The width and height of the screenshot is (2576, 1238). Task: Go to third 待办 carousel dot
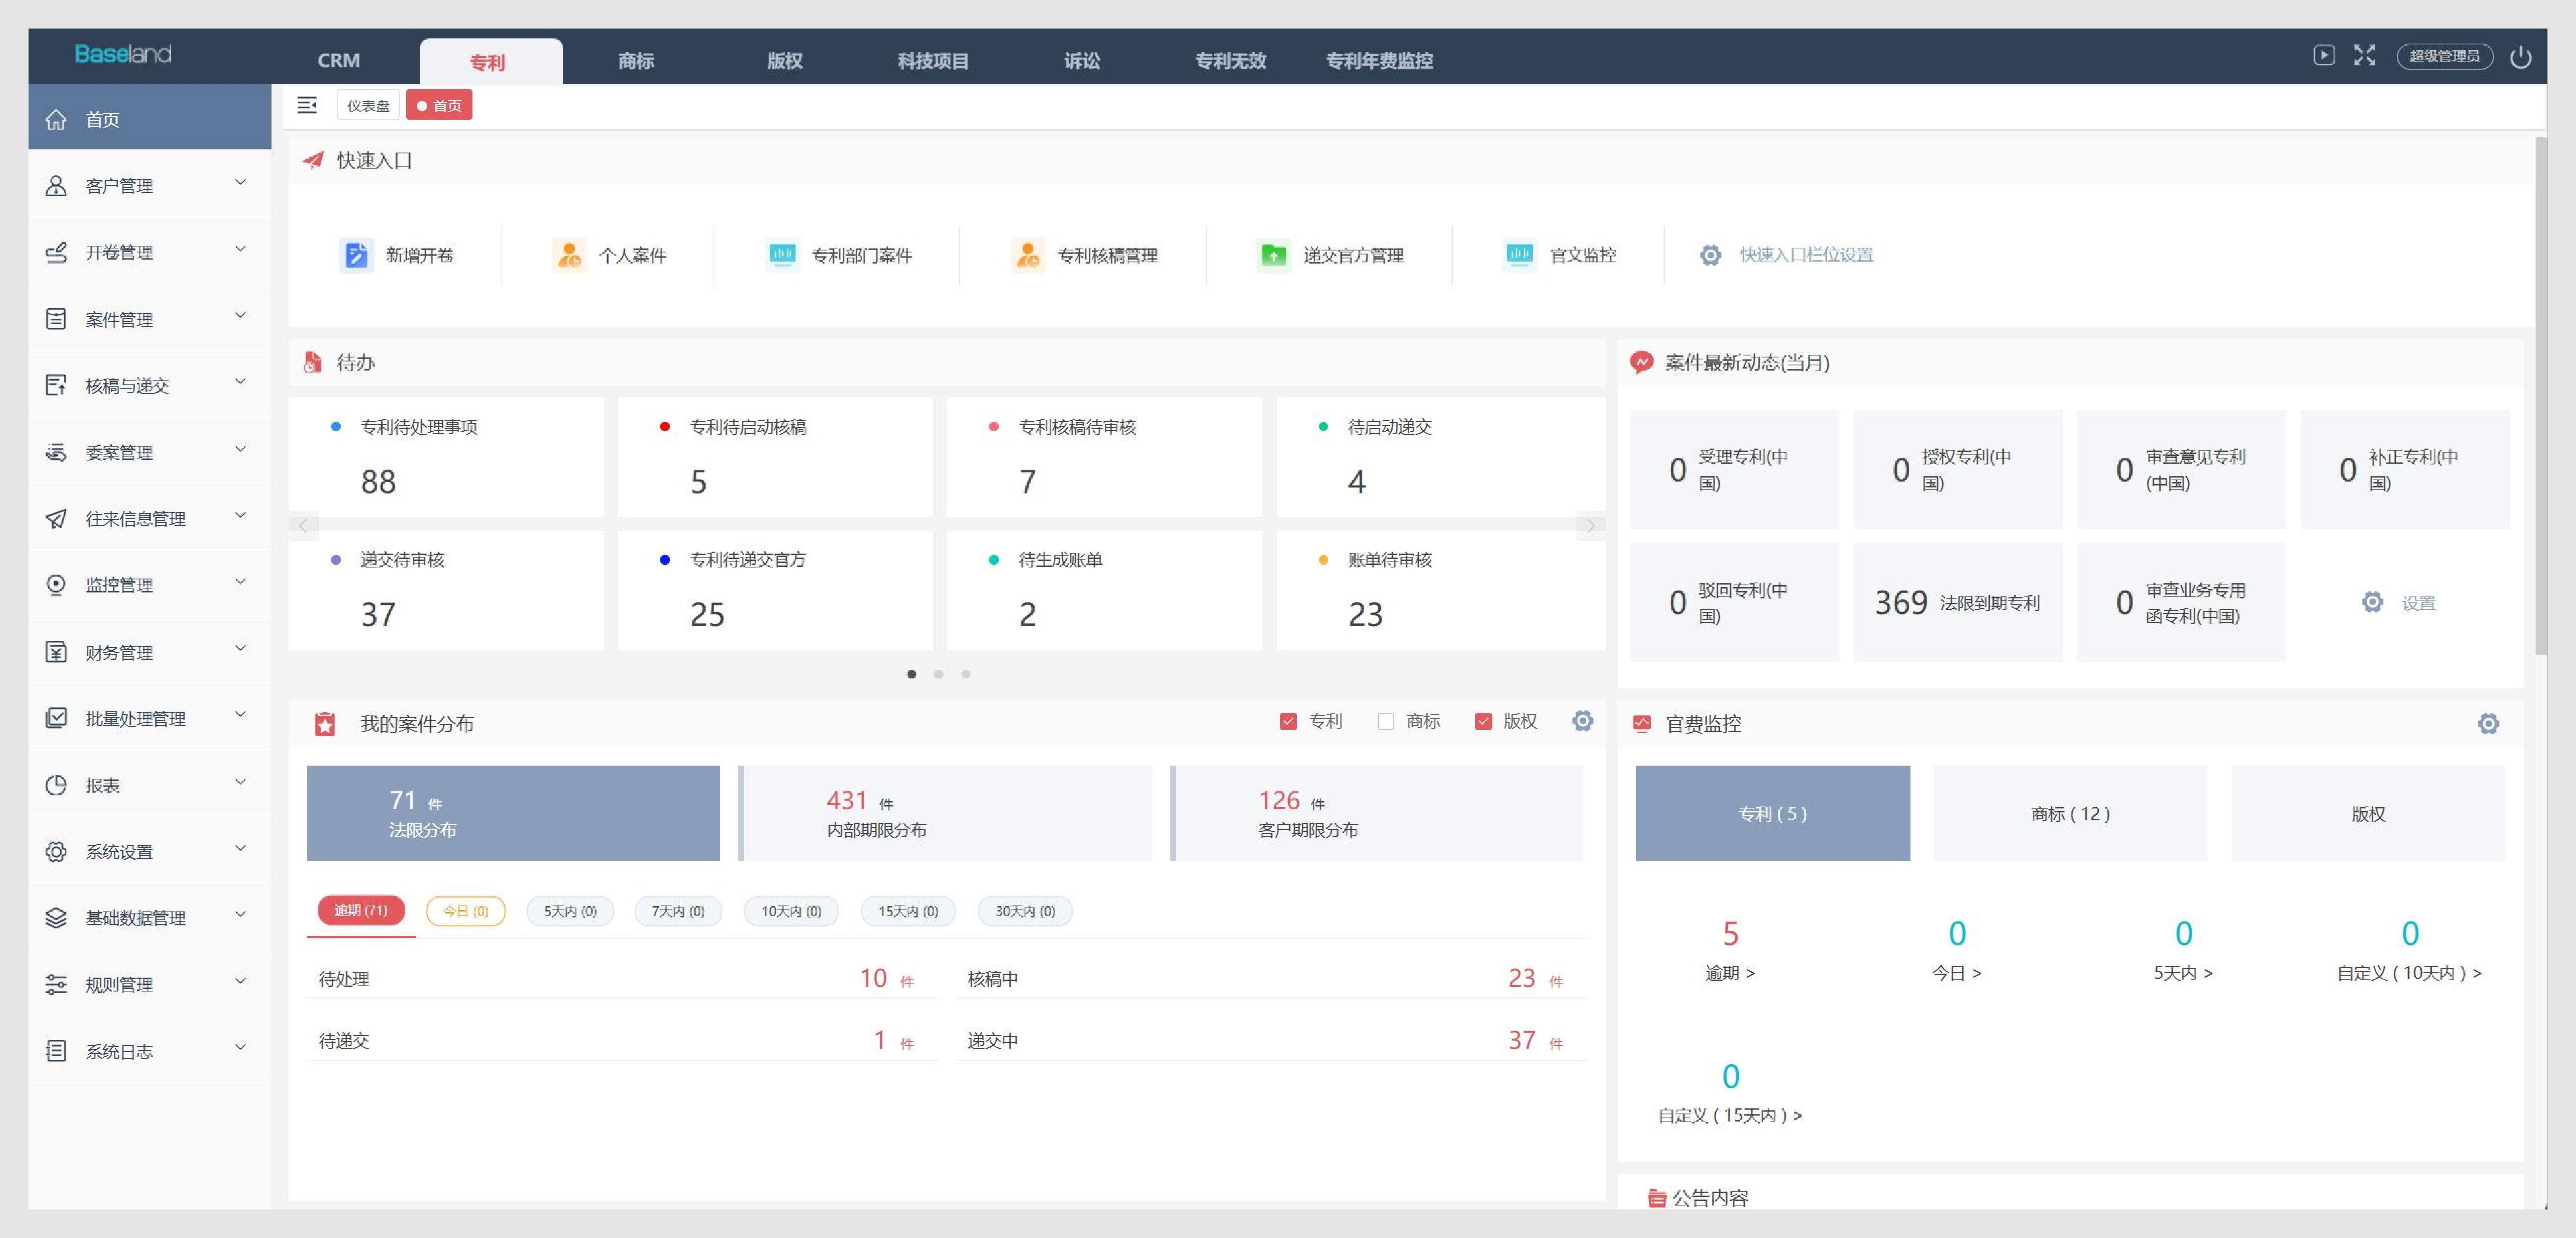point(966,674)
